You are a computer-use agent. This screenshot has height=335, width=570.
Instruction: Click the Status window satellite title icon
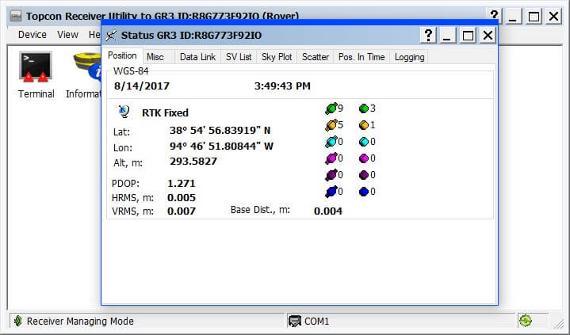[x=111, y=35]
